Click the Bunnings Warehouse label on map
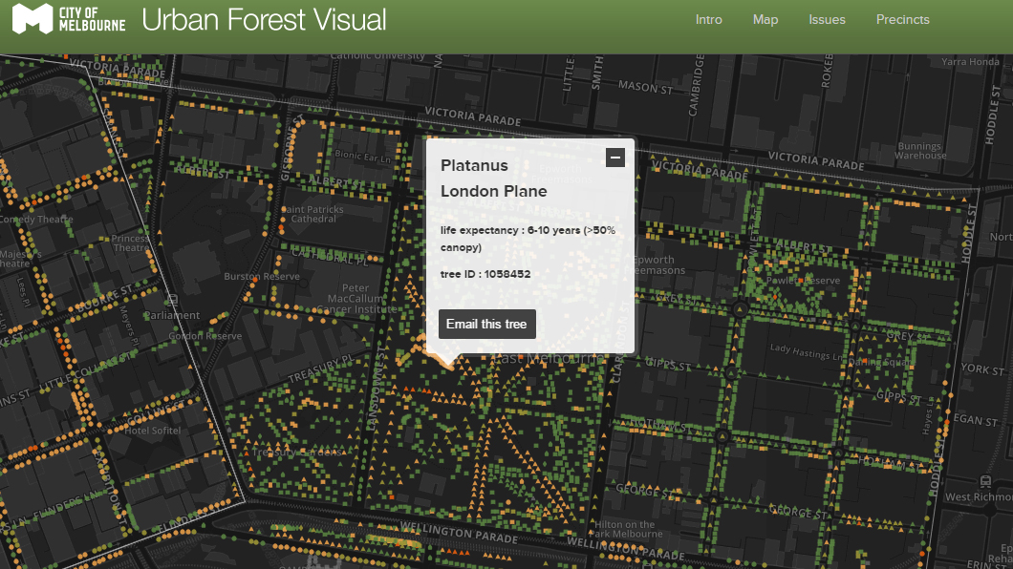The image size is (1013, 569). (x=919, y=151)
